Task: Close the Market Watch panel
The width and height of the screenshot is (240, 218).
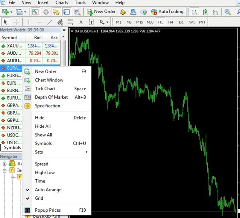Action: click(64, 30)
